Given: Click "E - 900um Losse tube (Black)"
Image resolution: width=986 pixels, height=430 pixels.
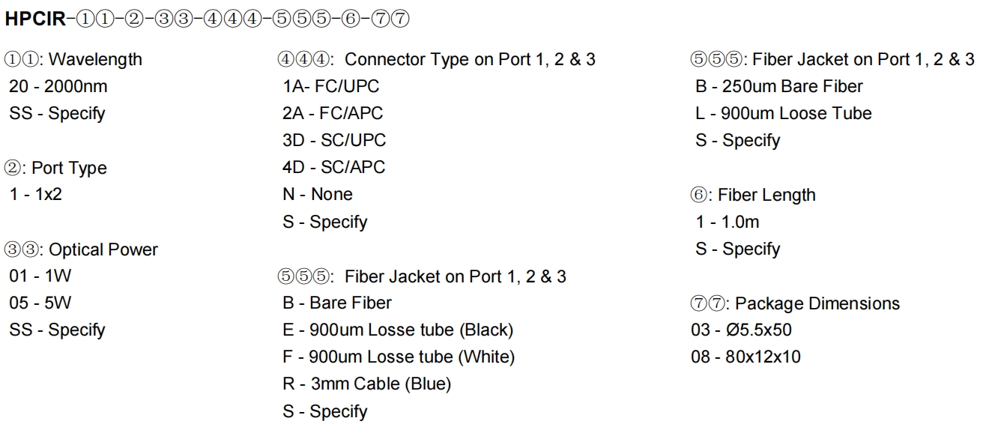Looking at the screenshot, I should pos(398,330).
